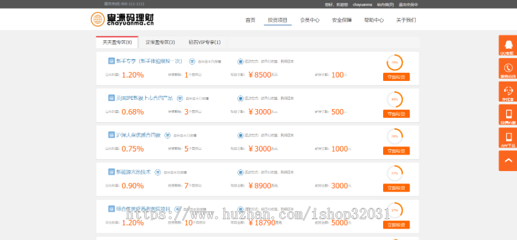Screen dimensions: 517x240
Task: Click the back-to-top arrow button
Action: click(x=508, y=161)
